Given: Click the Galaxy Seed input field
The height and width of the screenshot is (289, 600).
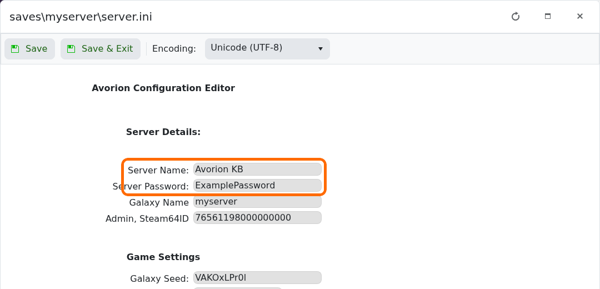Looking at the screenshot, I should click(x=257, y=277).
